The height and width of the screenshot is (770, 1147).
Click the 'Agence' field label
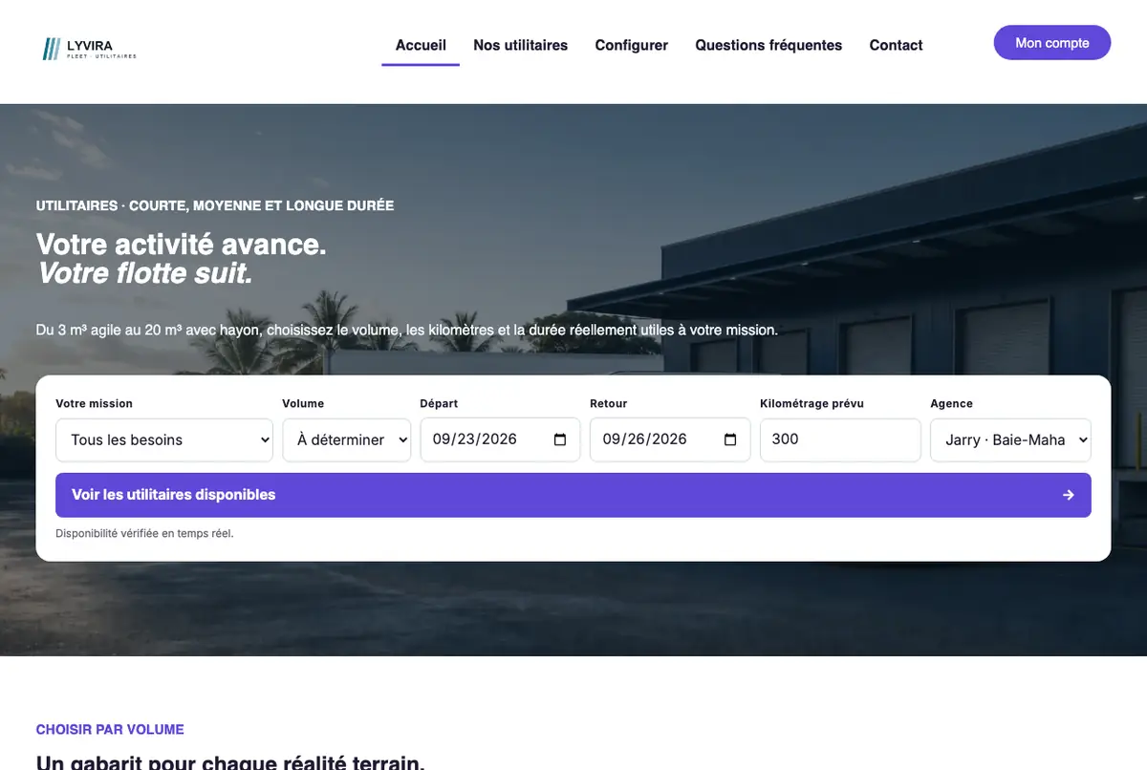pyautogui.click(x=951, y=404)
